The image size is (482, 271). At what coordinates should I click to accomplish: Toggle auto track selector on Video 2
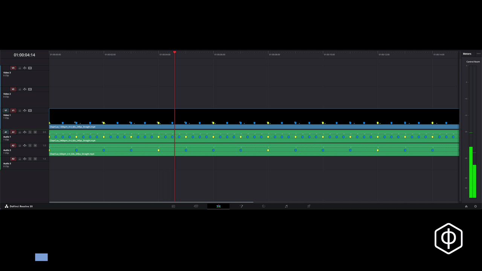(24, 89)
